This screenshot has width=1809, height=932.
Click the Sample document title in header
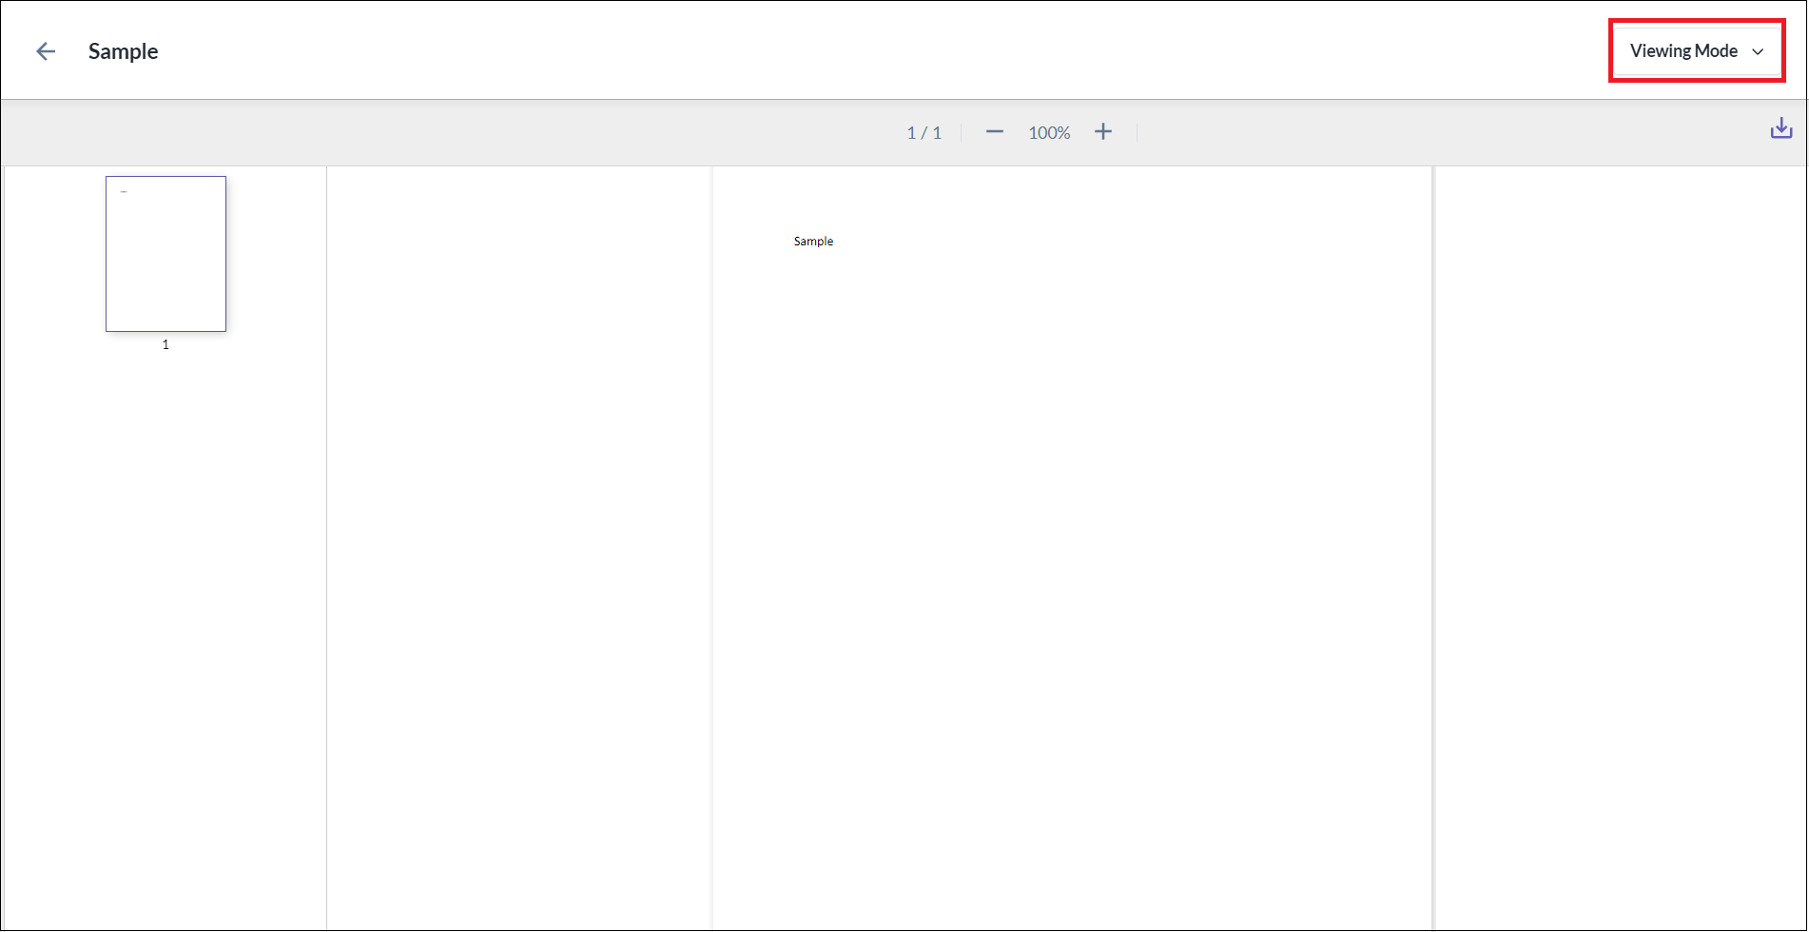(123, 51)
